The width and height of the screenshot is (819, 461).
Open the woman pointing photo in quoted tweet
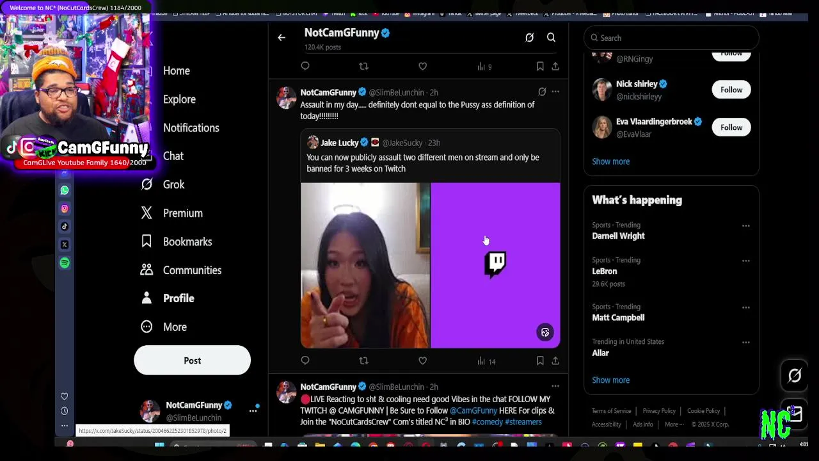(x=365, y=266)
